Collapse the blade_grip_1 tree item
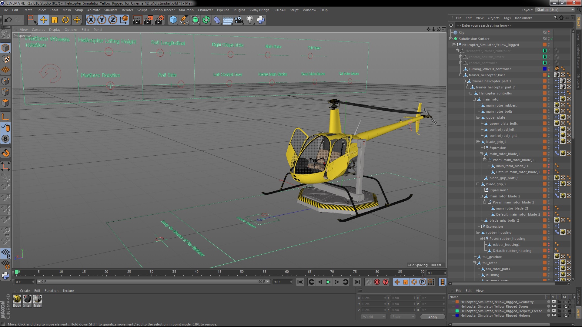 pos(478,142)
